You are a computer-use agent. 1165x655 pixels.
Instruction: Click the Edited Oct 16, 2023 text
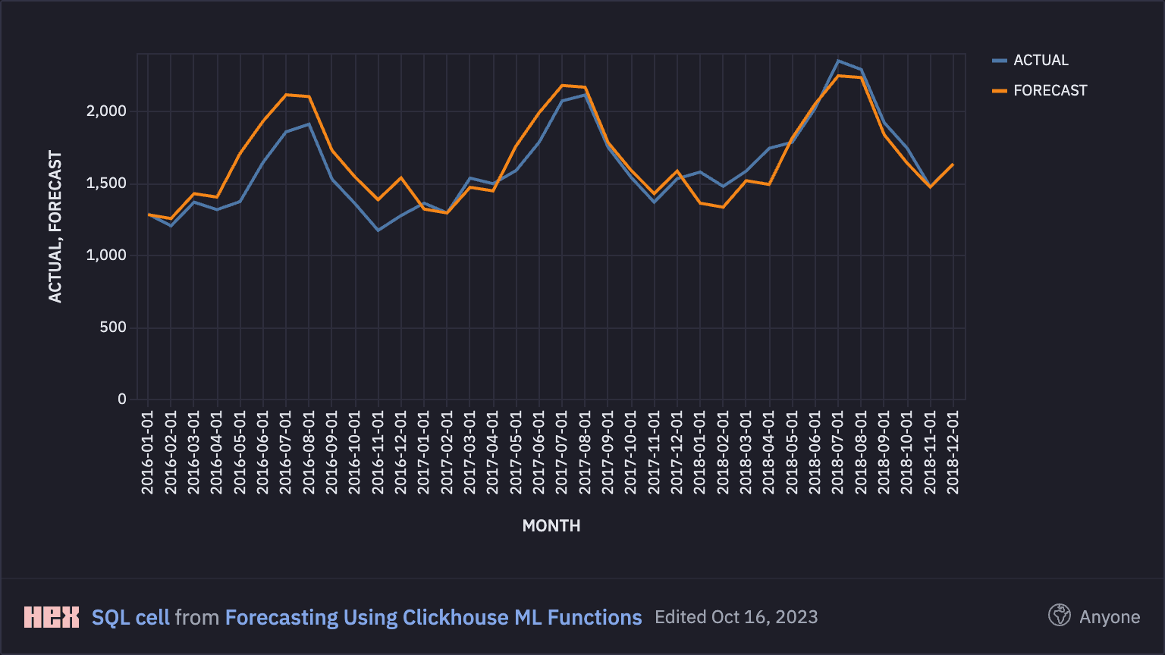(x=736, y=617)
